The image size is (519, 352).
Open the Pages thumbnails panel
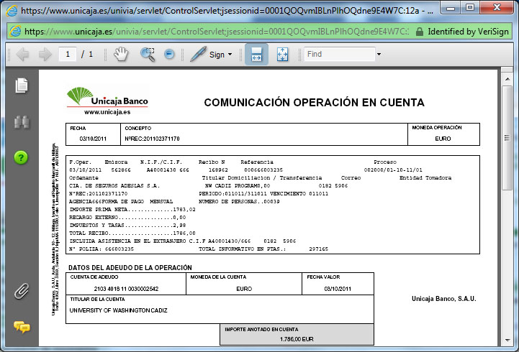pyautogui.click(x=22, y=85)
